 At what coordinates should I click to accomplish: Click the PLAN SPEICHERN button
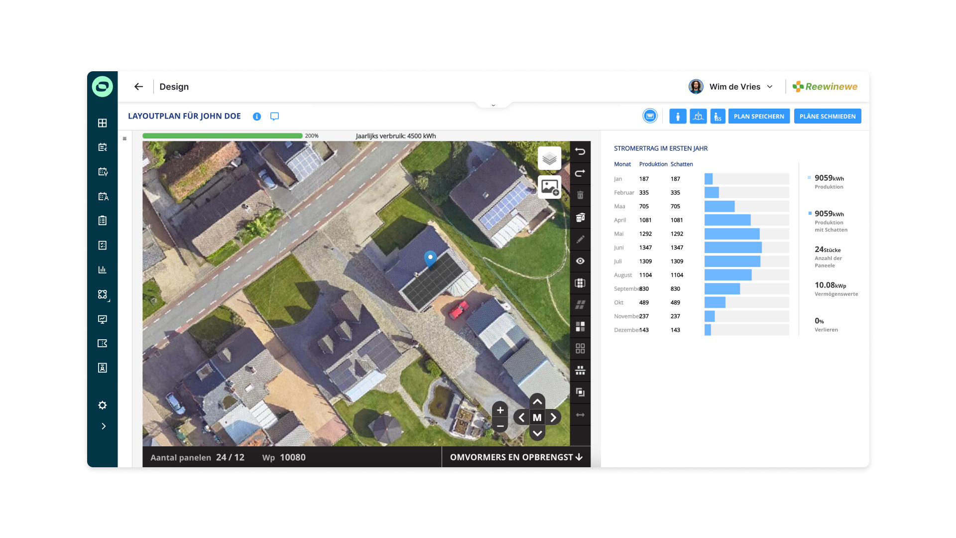pos(759,116)
